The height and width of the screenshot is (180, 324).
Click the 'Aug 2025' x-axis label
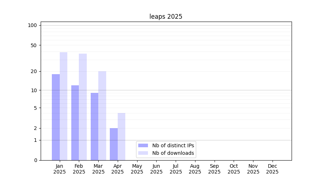click(x=195, y=169)
